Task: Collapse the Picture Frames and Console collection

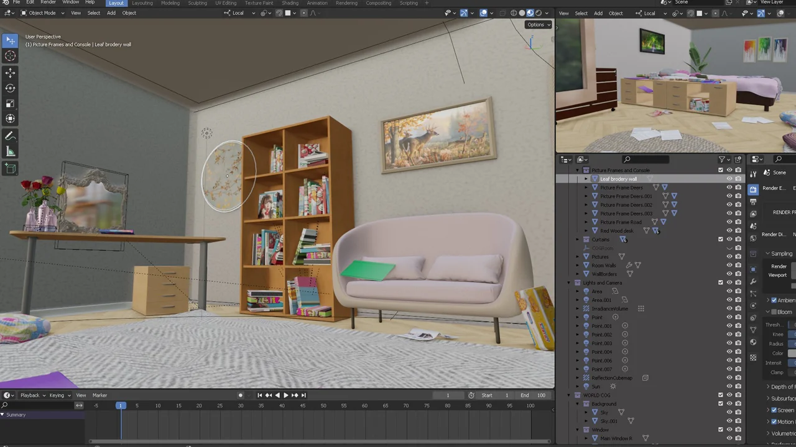Action: click(x=577, y=170)
